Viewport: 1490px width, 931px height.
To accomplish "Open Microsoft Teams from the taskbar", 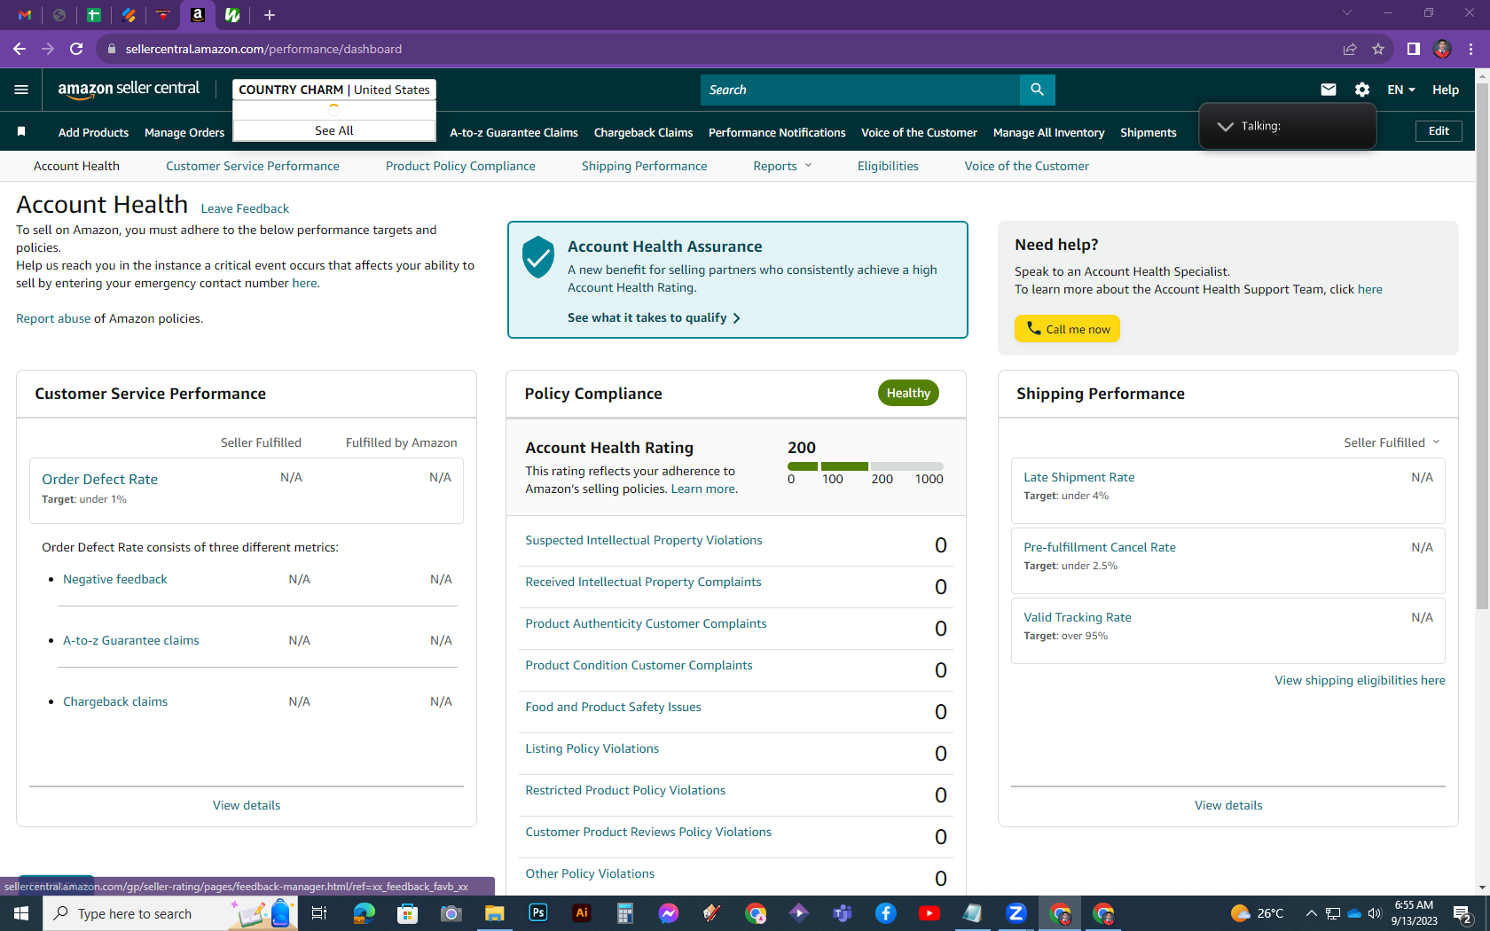I will (843, 913).
